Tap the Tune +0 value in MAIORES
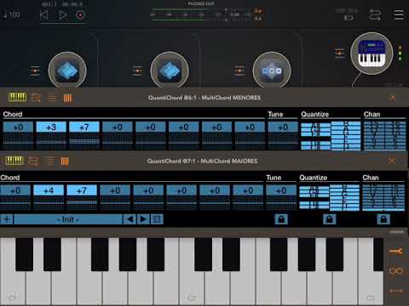The width and height of the screenshot is (409, 306). coord(281,190)
